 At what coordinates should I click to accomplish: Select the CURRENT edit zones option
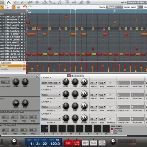tap(112, 129)
